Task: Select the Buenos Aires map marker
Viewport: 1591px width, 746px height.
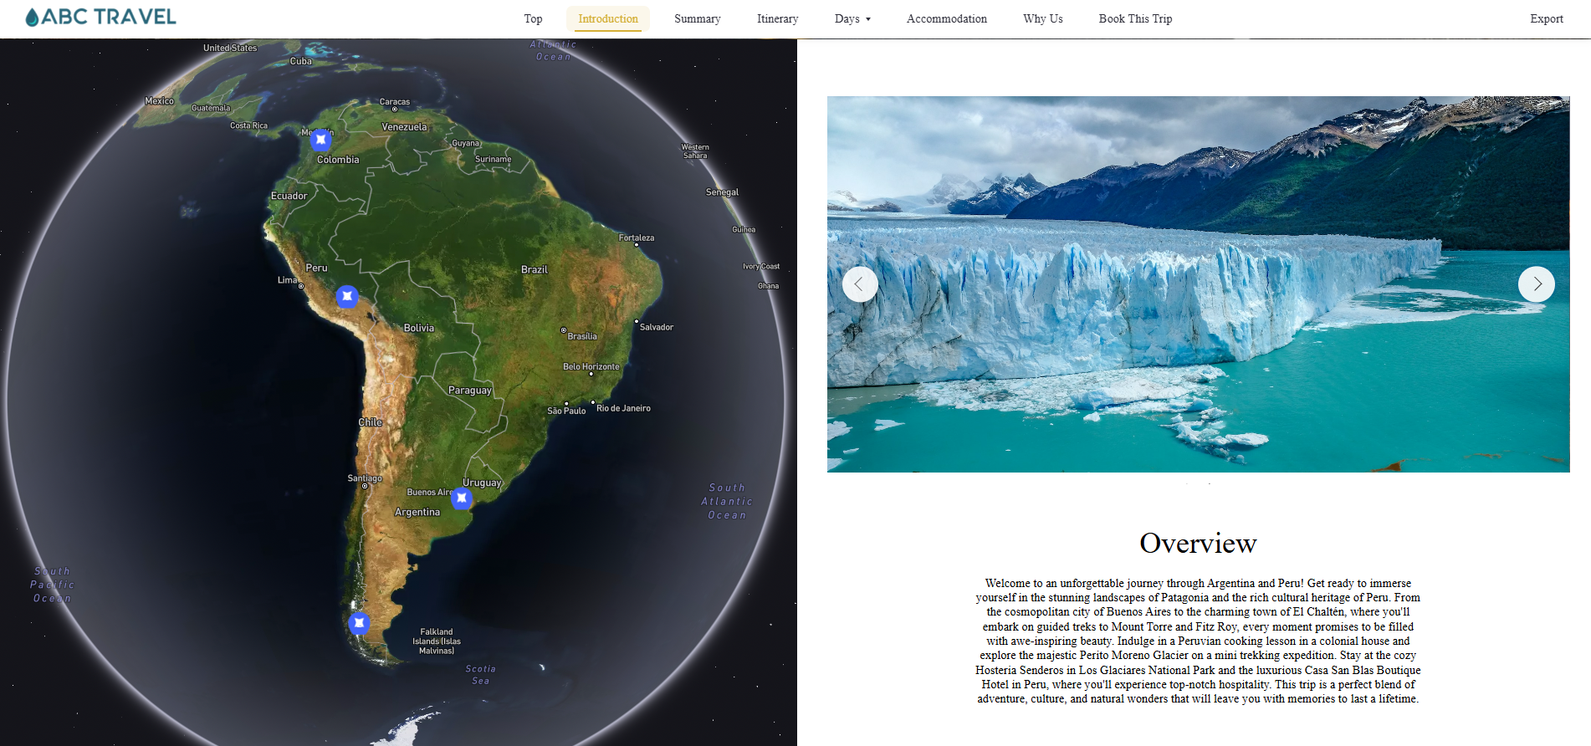Action: pyautogui.click(x=462, y=498)
